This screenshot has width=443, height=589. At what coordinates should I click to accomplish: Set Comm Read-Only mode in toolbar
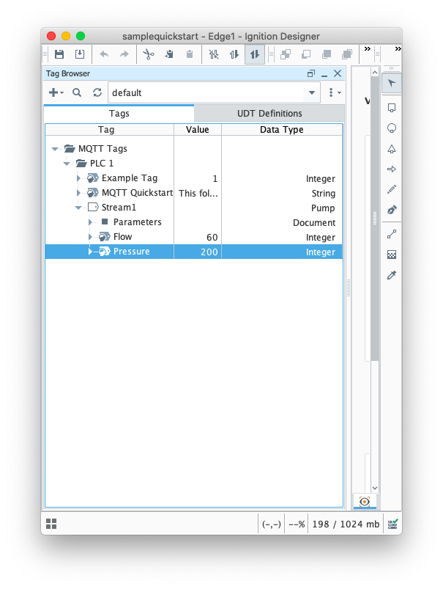coord(234,54)
